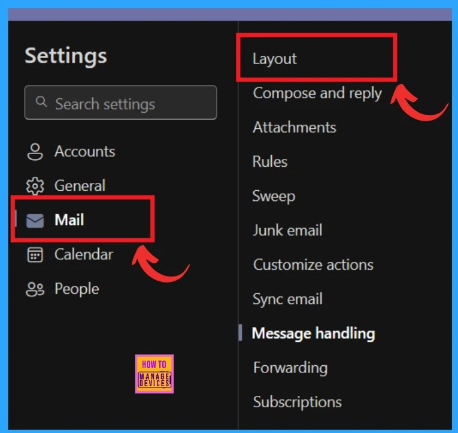458x433 pixels.
Task: Click the People icon in sidebar
Action: (35, 290)
